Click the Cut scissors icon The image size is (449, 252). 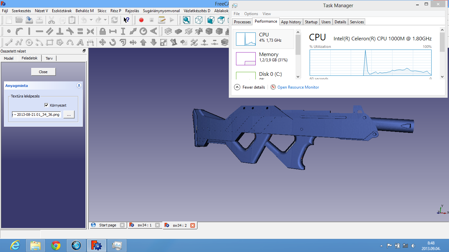(x=52, y=20)
